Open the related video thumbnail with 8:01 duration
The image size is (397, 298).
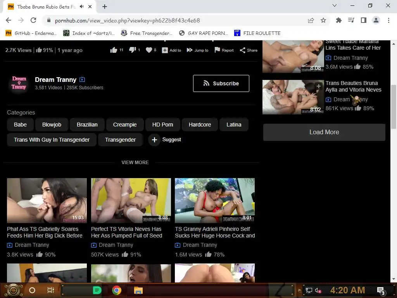[x=215, y=201]
